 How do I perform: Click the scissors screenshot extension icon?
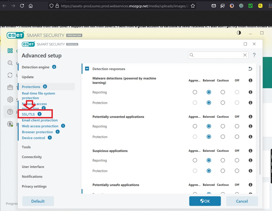point(223,6)
